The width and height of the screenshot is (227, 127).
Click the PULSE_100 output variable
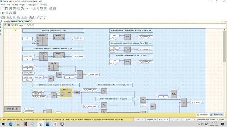(78, 38)
